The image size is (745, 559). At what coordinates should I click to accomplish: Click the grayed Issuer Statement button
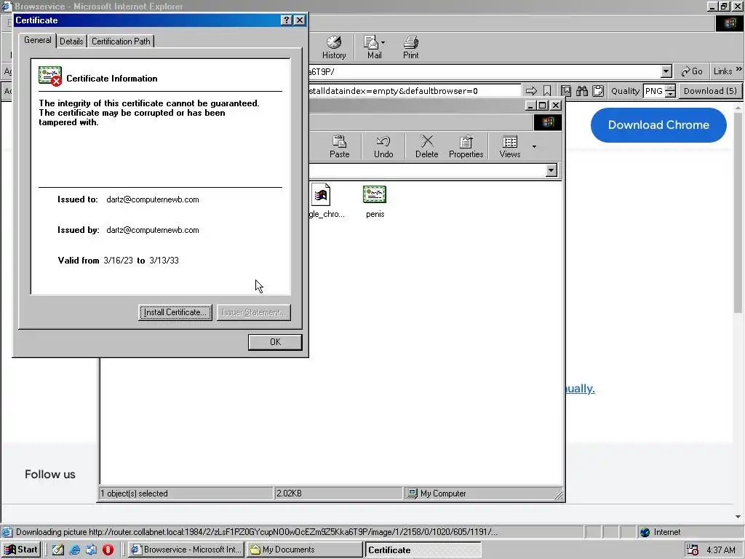click(x=254, y=312)
